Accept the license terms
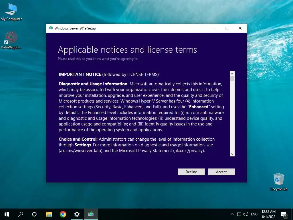Viewport: 293px width, 220px height. pos(221,172)
